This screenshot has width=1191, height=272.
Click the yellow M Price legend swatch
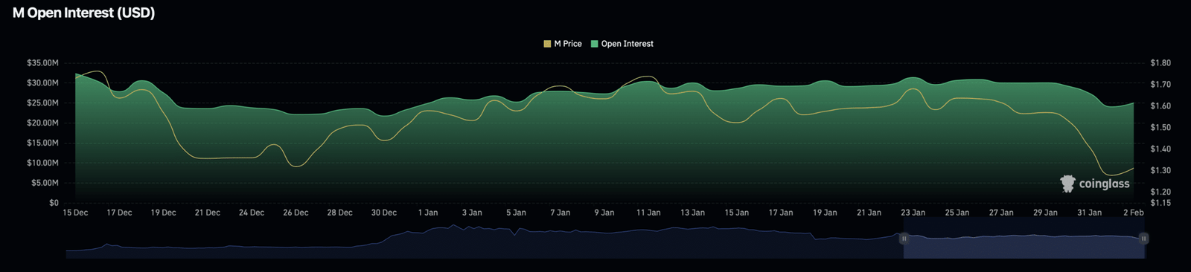tap(548, 44)
